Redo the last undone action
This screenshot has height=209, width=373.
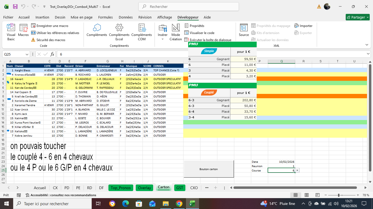pos(34,7)
